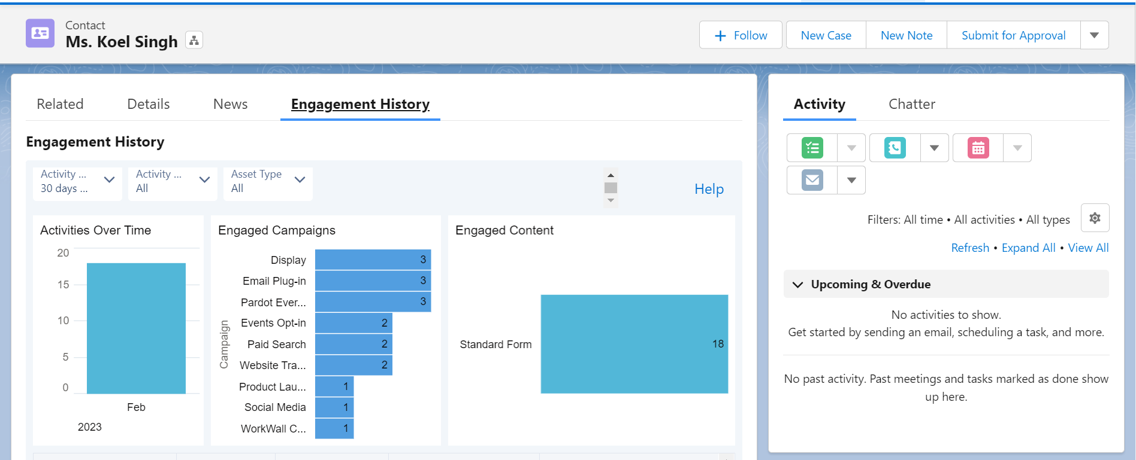Click the Product Lau... campaign bar
Screen dimensions: 1136x460
point(334,386)
